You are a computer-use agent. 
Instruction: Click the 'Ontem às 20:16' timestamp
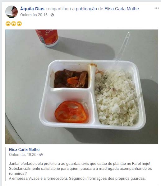[x=34, y=15]
